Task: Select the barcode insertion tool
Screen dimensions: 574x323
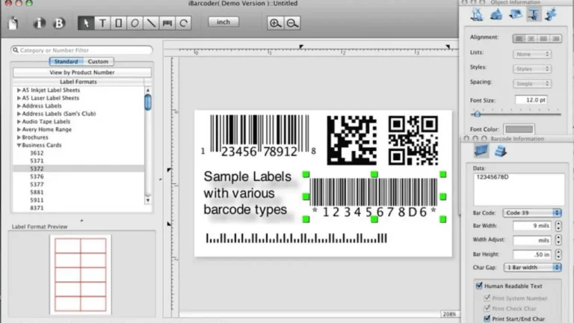Action: tap(167, 23)
